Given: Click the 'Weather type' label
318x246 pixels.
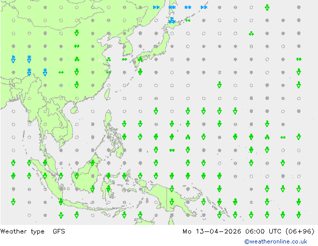Looking at the screenshot, I should point(22,231).
